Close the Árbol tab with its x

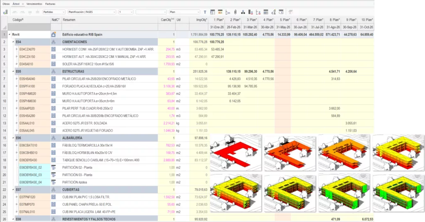[23, 4]
